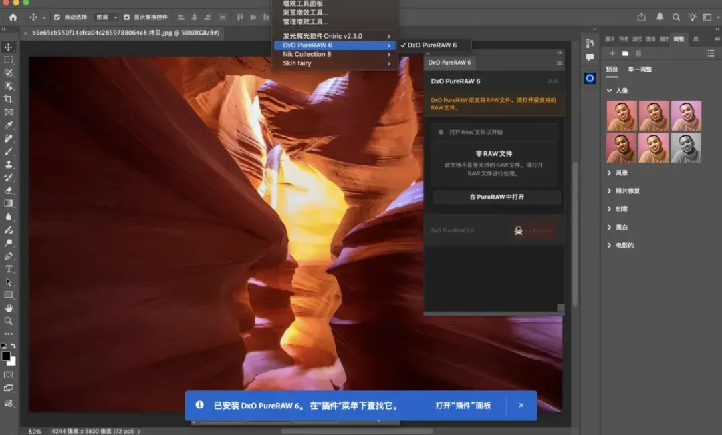Screen dimensions: 722x435
Task: Open the Discover lightbulb panel
Action: 692,17
